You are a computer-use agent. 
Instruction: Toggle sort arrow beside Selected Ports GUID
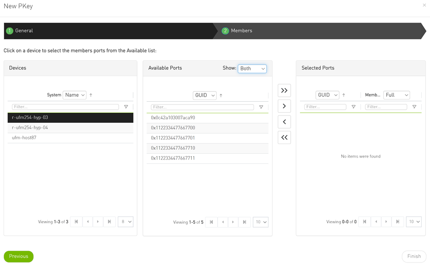click(344, 95)
